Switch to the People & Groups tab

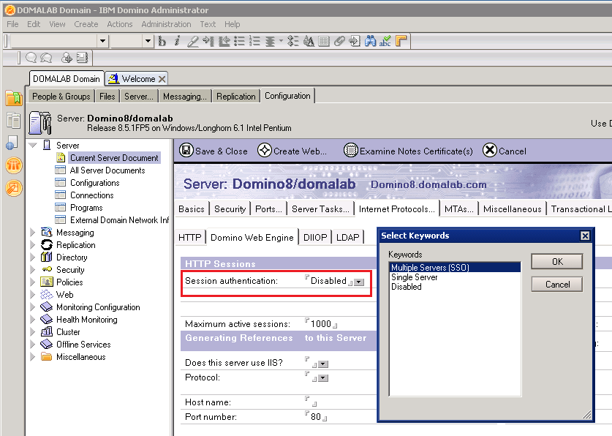click(x=61, y=97)
